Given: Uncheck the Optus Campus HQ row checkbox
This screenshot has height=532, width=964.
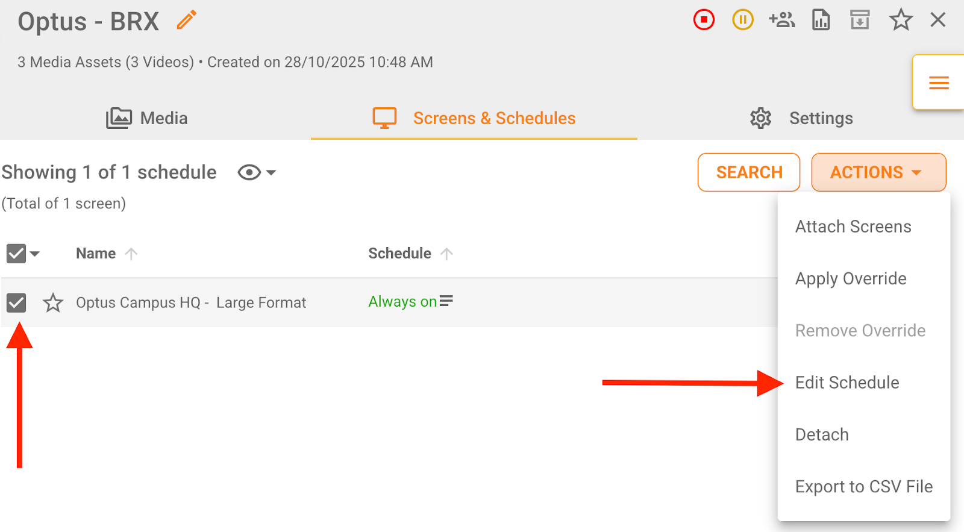Looking at the screenshot, I should coord(16,302).
